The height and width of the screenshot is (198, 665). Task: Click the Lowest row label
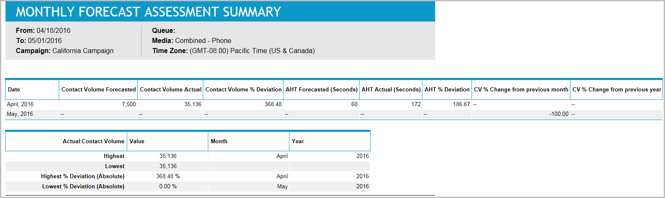[115, 166]
